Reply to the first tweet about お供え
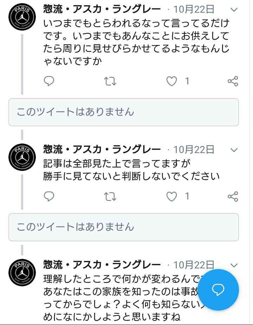The image size is (253, 325). [x=49, y=81]
